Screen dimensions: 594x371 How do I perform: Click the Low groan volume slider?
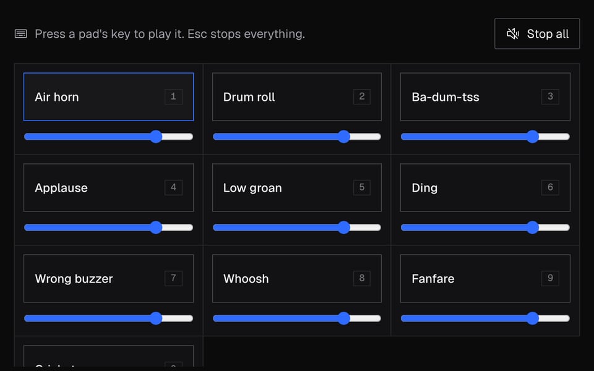coord(296,228)
